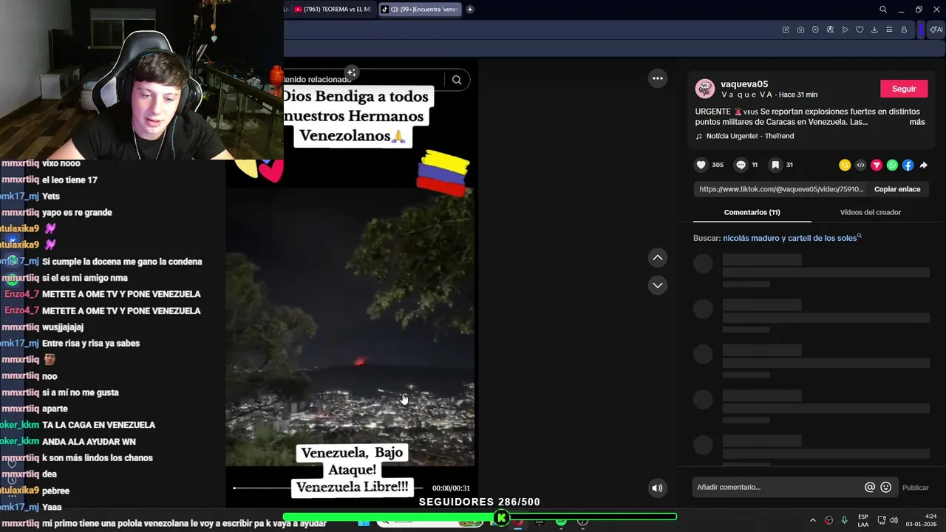Like the TikTok video with heart icon
Viewport: 946px width, 532px height.
tap(701, 165)
